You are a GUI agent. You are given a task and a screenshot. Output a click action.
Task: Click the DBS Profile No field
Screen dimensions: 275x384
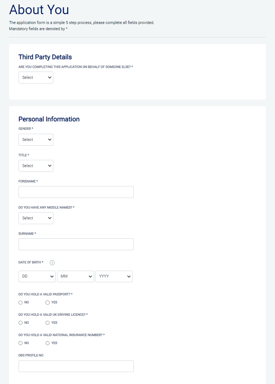tap(76, 366)
